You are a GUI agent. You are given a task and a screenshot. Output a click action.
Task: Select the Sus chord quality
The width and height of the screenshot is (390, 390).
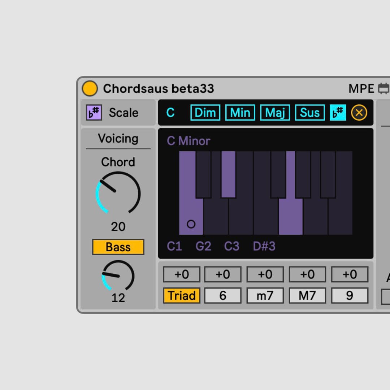coord(310,112)
